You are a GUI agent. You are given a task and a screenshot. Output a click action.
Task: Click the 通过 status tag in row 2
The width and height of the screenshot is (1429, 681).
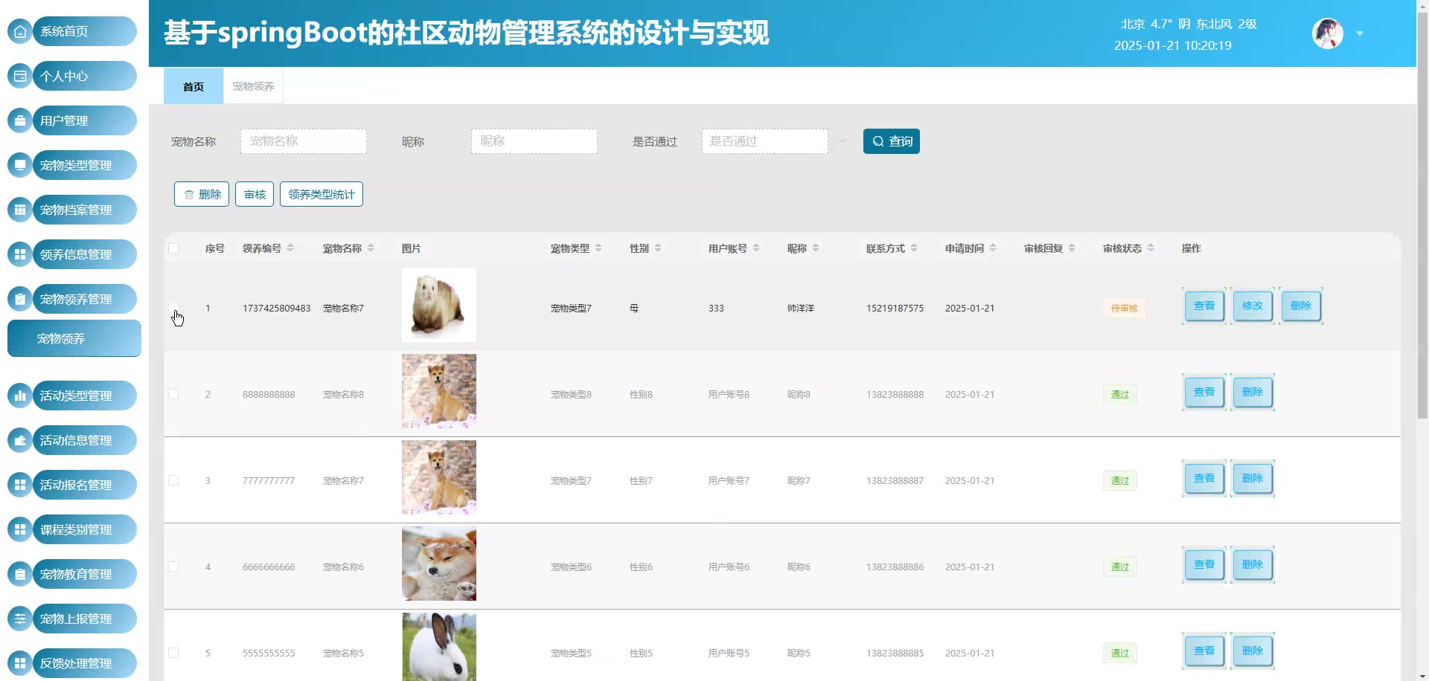tap(1120, 394)
